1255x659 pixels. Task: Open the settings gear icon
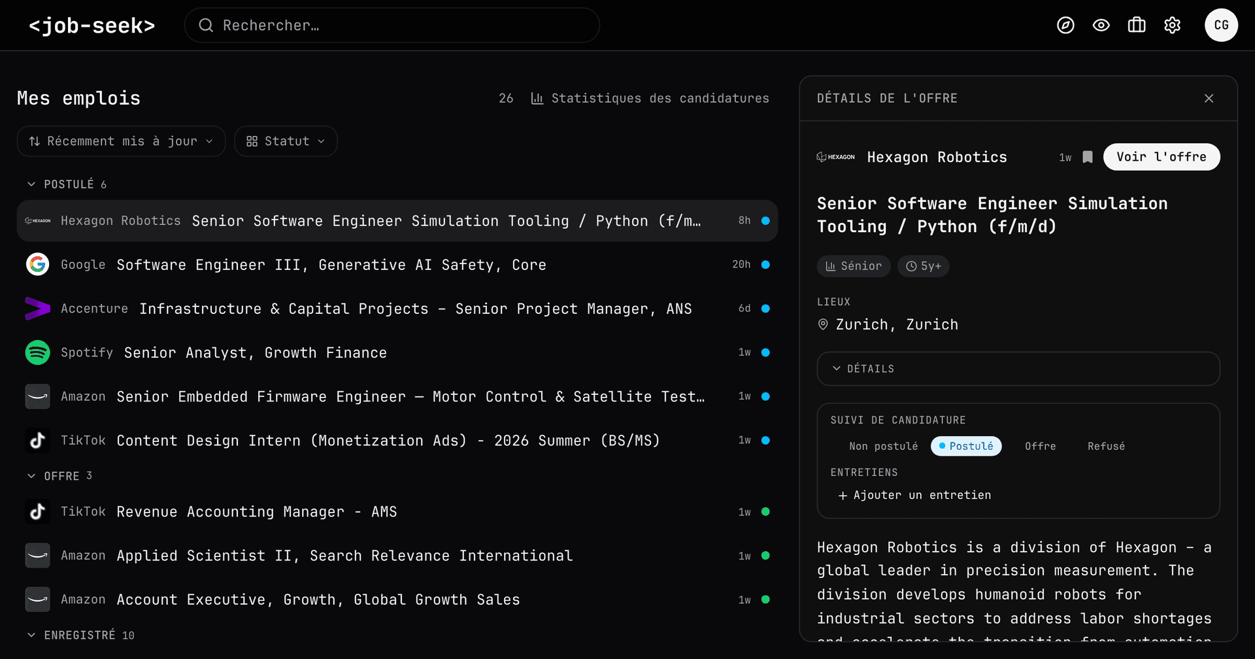1173,25
